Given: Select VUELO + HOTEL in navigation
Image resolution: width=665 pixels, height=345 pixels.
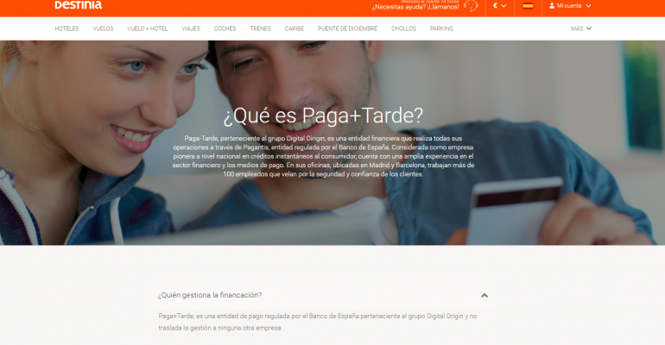Looking at the screenshot, I should [147, 28].
